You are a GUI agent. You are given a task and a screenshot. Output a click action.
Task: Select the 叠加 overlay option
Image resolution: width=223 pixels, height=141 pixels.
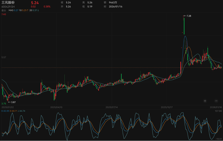[4, 10]
